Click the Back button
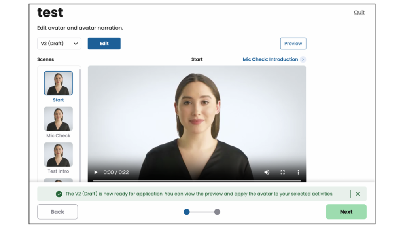Image resolution: width=405 pixels, height=228 pixels. pos(57,212)
